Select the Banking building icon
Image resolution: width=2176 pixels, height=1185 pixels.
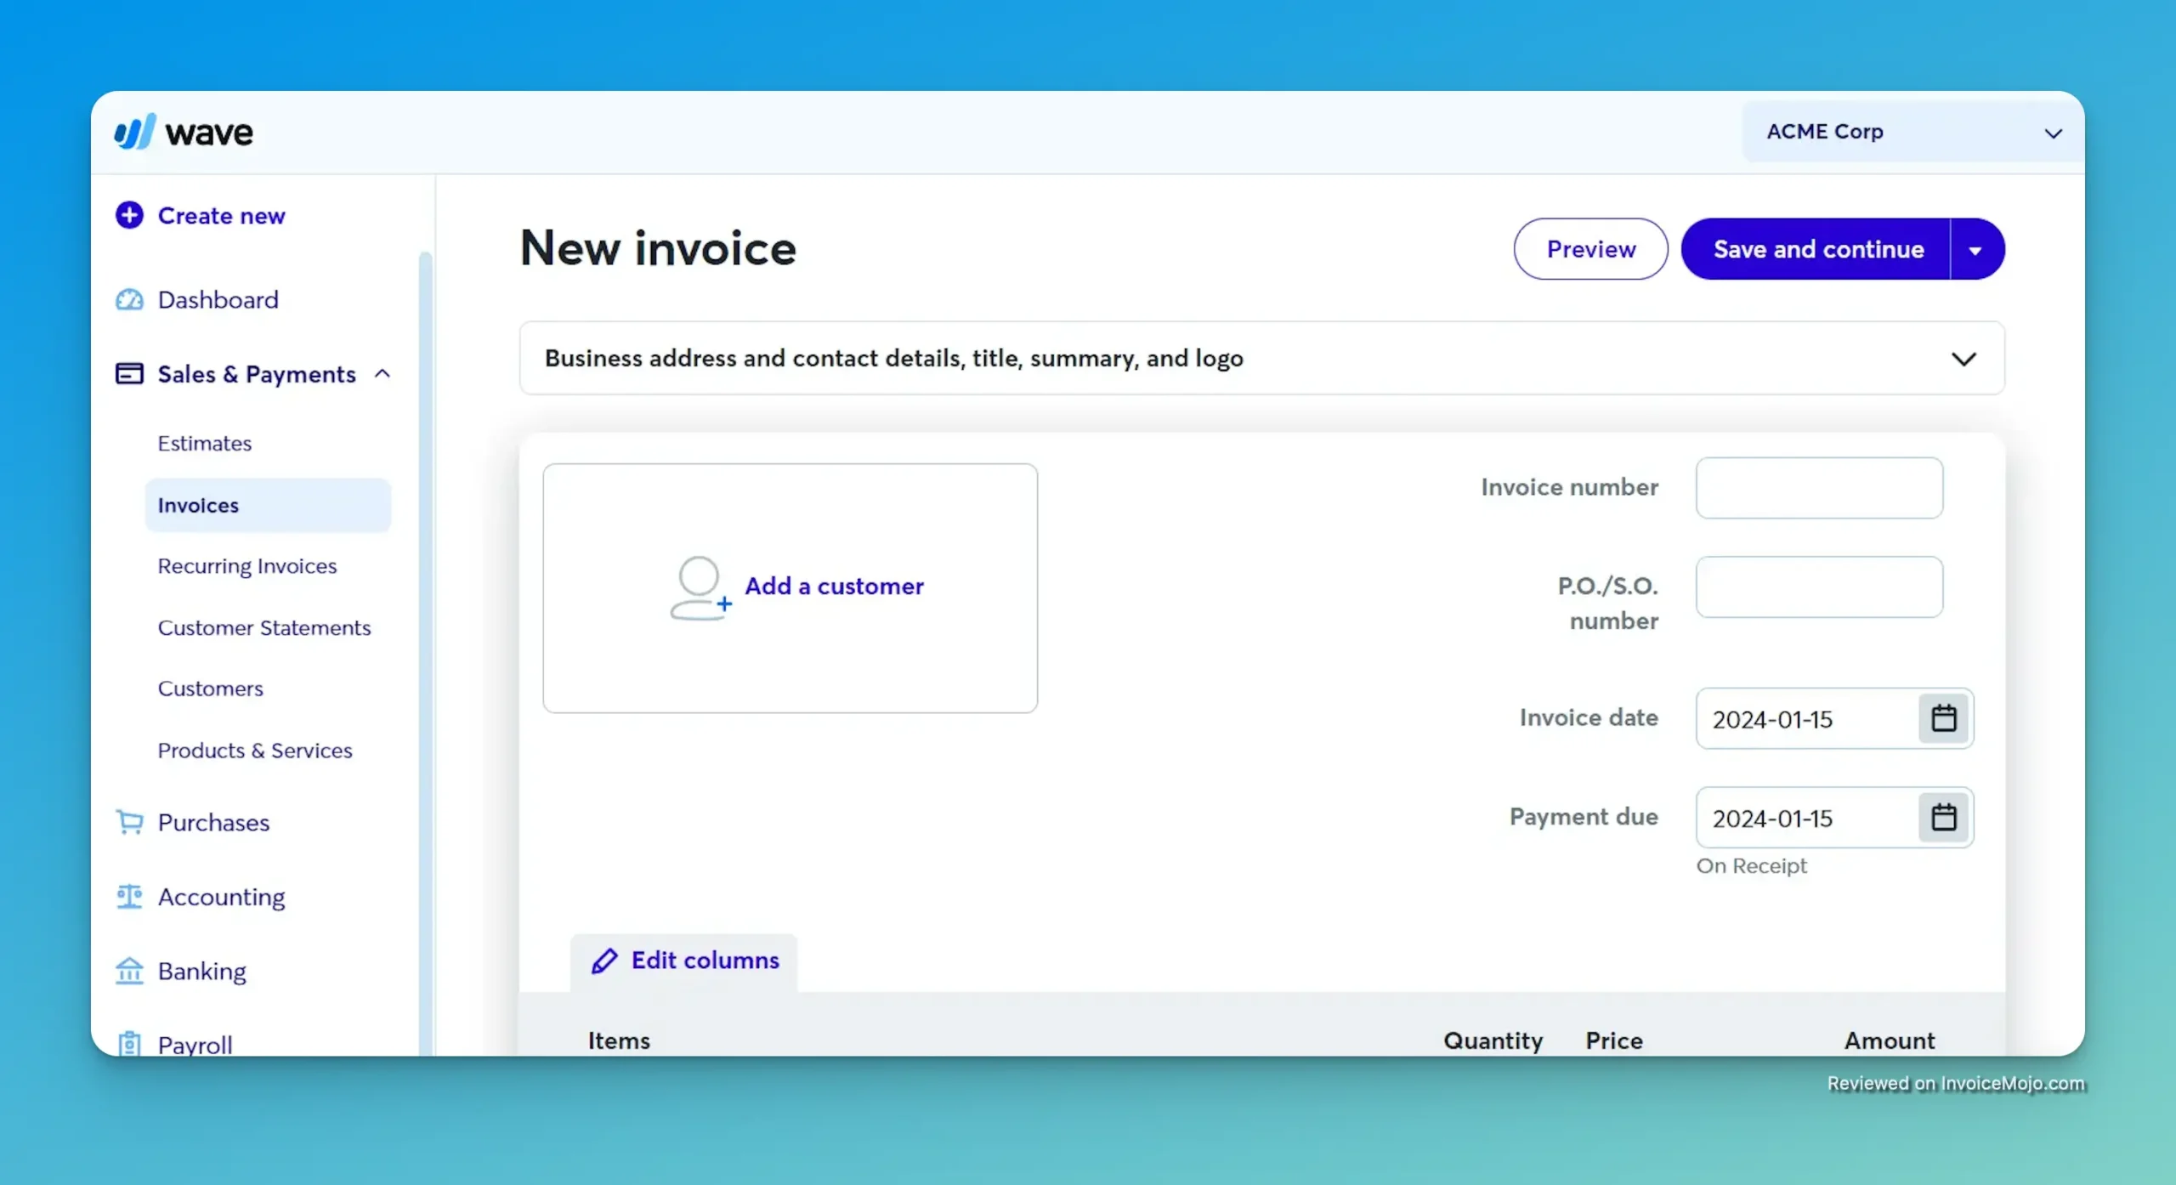129,971
